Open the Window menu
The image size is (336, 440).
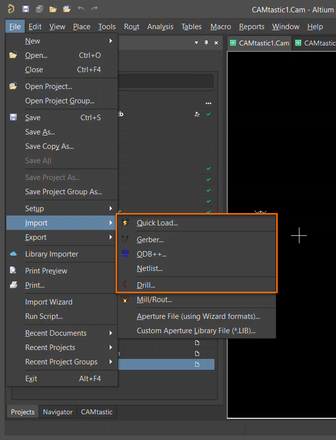(286, 27)
